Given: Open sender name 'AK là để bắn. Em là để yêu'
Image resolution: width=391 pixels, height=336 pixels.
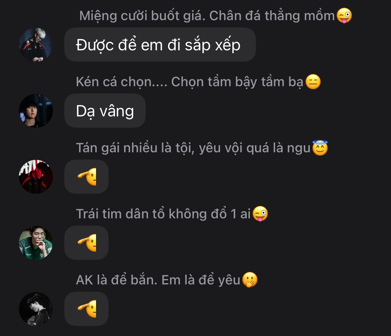Looking at the screenshot, I should pos(158,280).
